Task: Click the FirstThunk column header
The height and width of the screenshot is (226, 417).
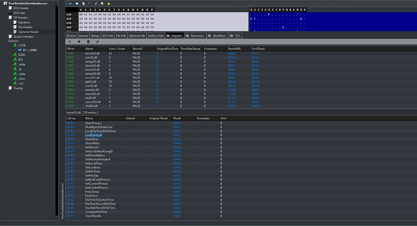Action: tap(258, 49)
